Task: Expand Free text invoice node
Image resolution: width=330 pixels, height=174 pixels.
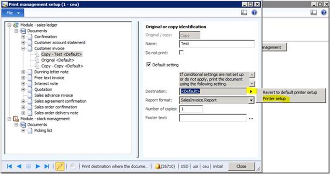Action: pyautogui.click(x=23, y=78)
